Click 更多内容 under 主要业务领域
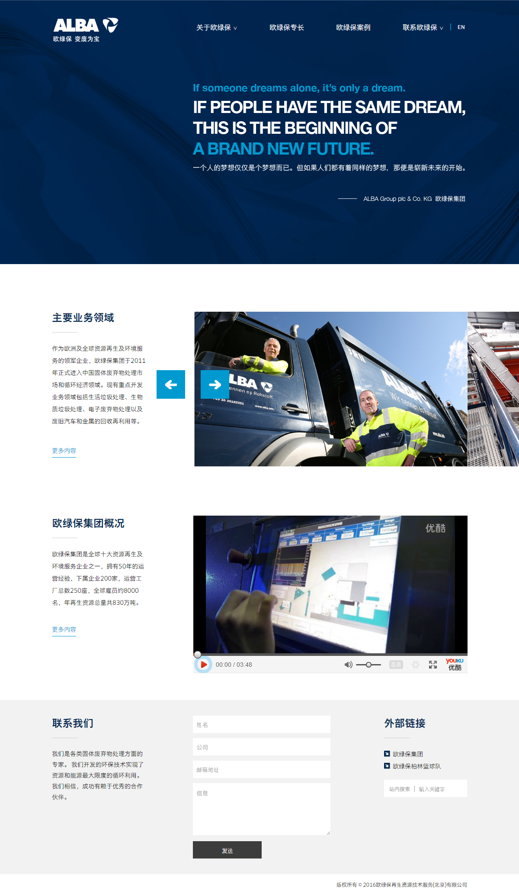The width and height of the screenshot is (519, 894). coord(64,451)
